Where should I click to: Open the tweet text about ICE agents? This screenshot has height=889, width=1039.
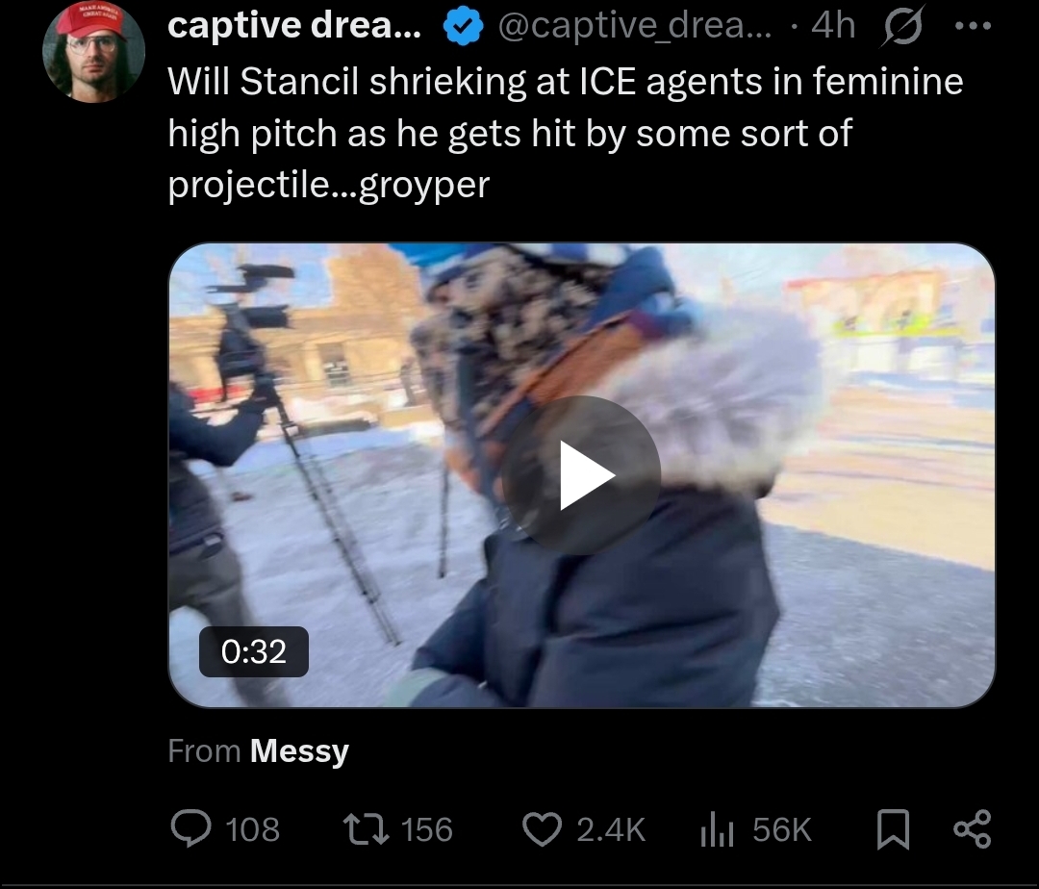click(x=566, y=133)
